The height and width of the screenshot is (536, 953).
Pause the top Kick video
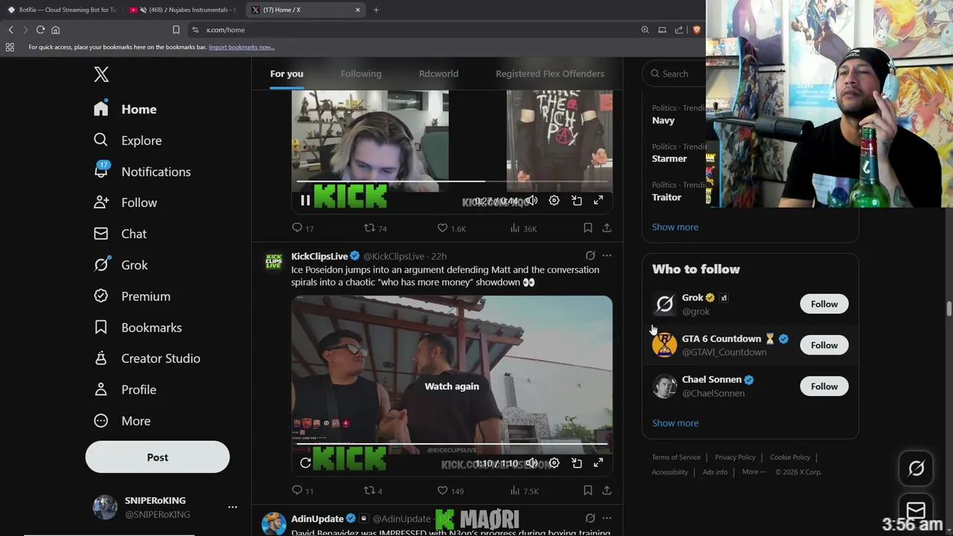point(305,200)
